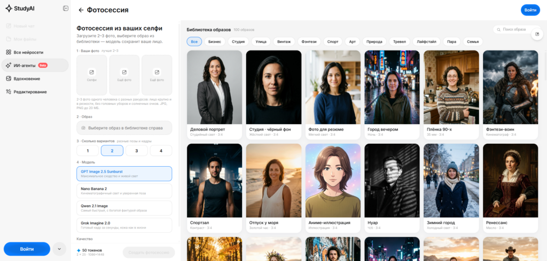Choose the GPT Image 2.5 Sunburst model

124,174
